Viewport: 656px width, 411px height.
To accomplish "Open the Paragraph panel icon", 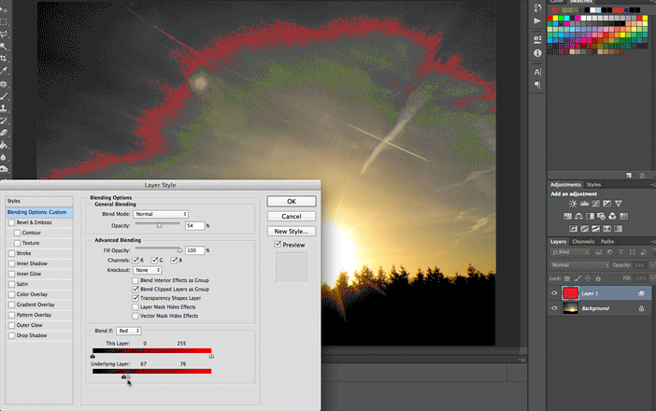I will (x=537, y=85).
